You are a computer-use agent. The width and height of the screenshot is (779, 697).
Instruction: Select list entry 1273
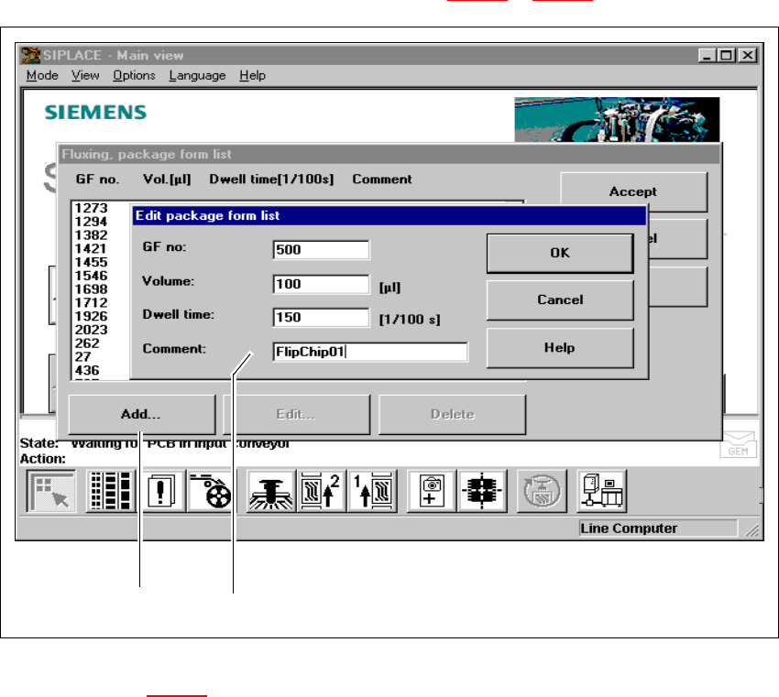tap(91, 208)
